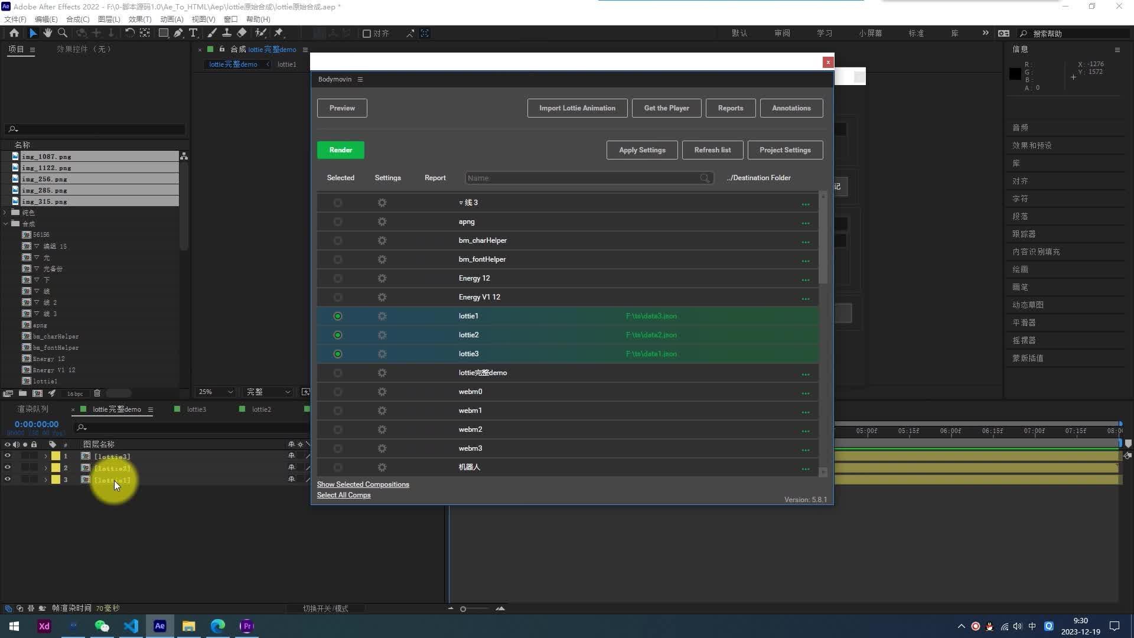The height and width of the screenshot is (638, 1134).
Task: Enable the snapping checkbox in toolbar
Action: [367, 34]
